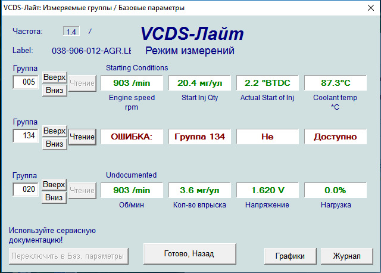Focus the group number field 005
Viewport: 381px width, 273px height.
pos(26,82)
